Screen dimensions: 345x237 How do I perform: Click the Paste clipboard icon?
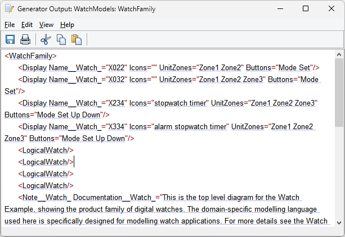pyautogui.click(x=77, y=39)
